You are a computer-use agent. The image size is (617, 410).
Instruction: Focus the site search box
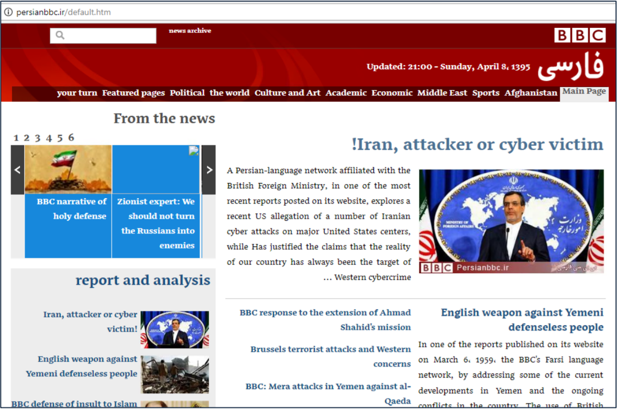pyautogui.click(x=103, y=36)
